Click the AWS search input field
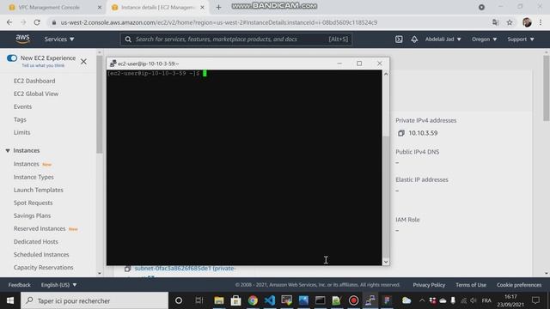This screenshot has width=550, height=309. point(236,39)
